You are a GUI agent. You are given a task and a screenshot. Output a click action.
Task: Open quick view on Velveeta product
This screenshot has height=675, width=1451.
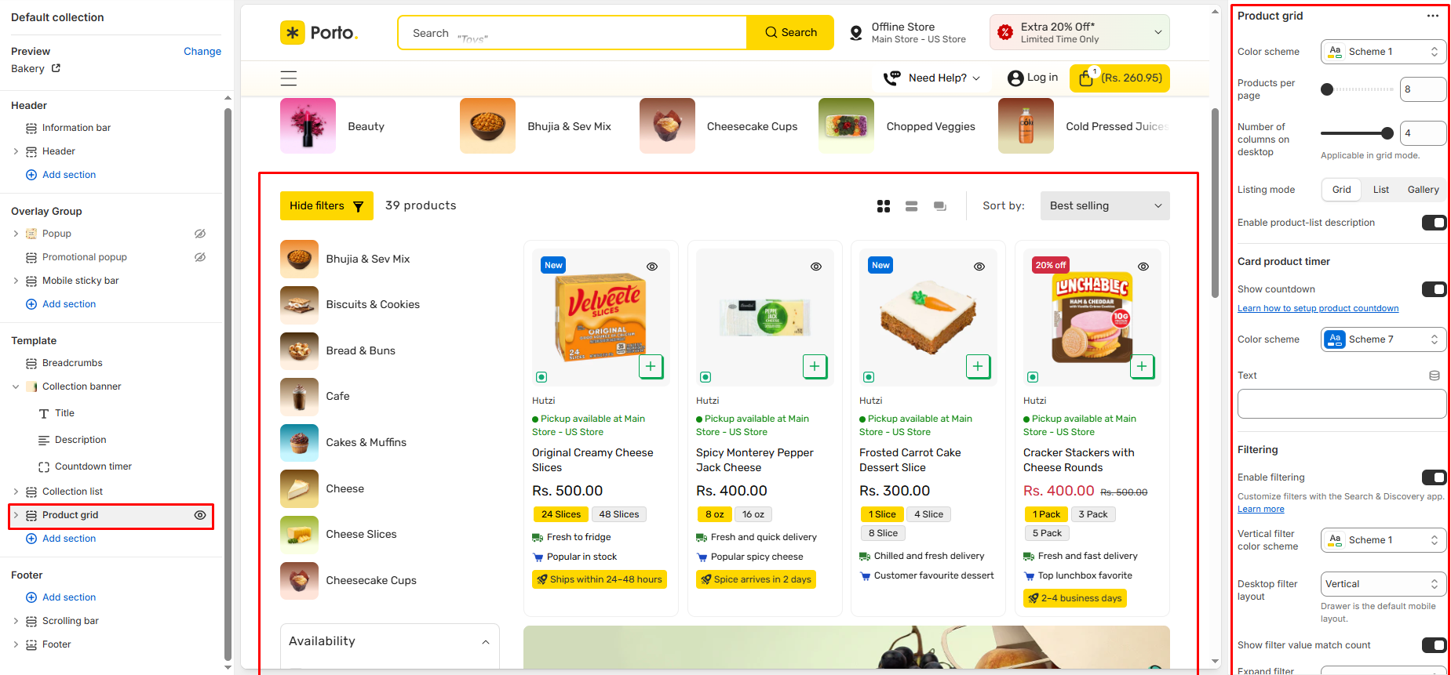pyautogui.click(x=652, y=267)
